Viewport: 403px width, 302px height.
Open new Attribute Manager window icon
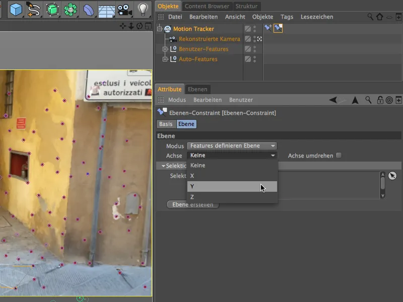tap(398, 100)
